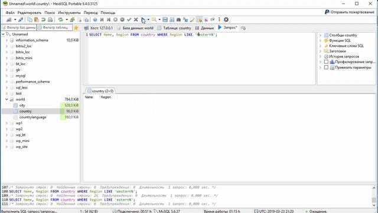This screenshot has width=378, height=213.
Task: Select the country (2×0) result tab
Action: [100, 91]
